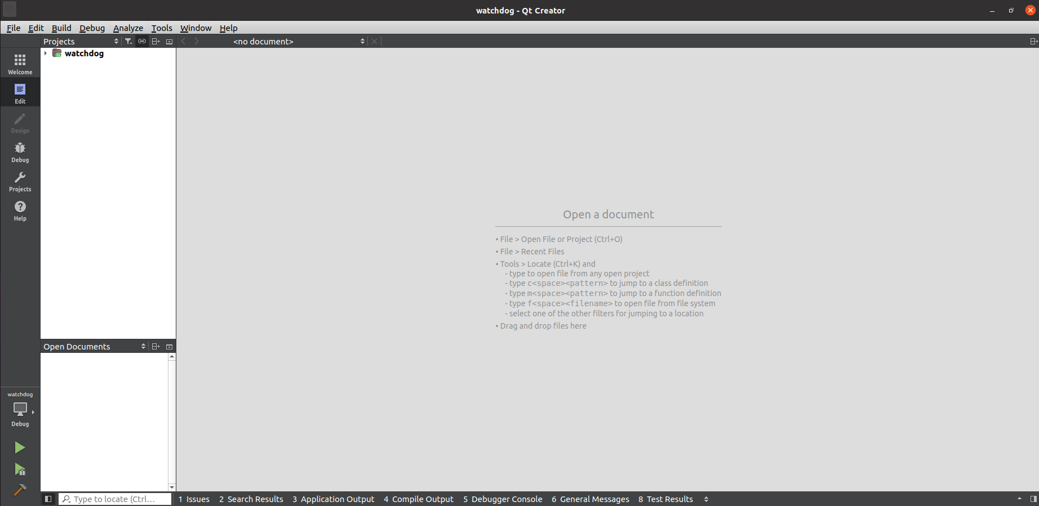1039x506 pixels.
Task: Open the Analyze menu
Action: point(128,28)
